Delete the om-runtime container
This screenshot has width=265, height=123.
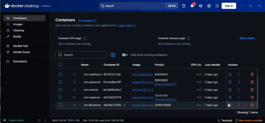pos(252,90)
